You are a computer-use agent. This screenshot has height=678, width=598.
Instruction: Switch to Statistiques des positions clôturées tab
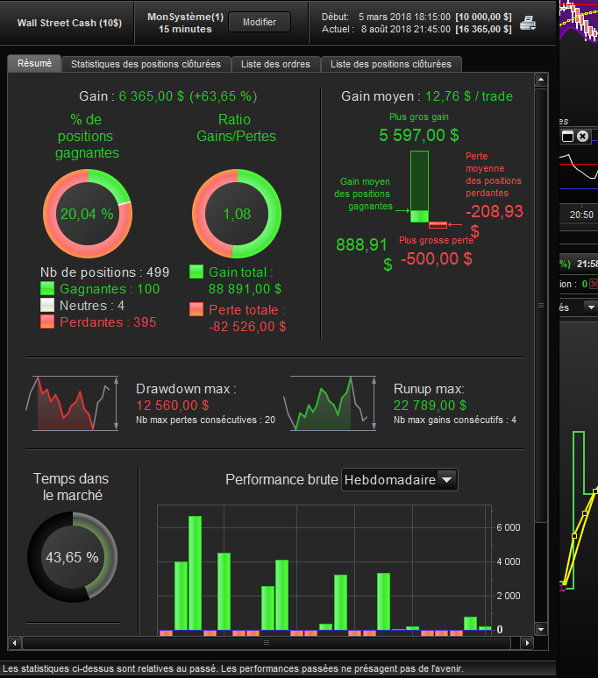click(x=146, y=64)
